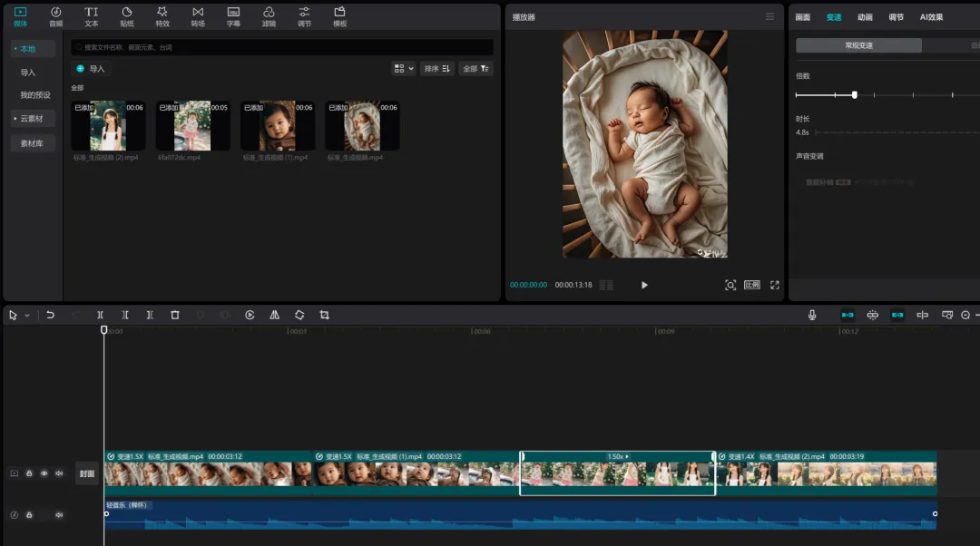Open the 模板 templates panel
This screenshot has width=980, height=546.
tap(340, 17)
